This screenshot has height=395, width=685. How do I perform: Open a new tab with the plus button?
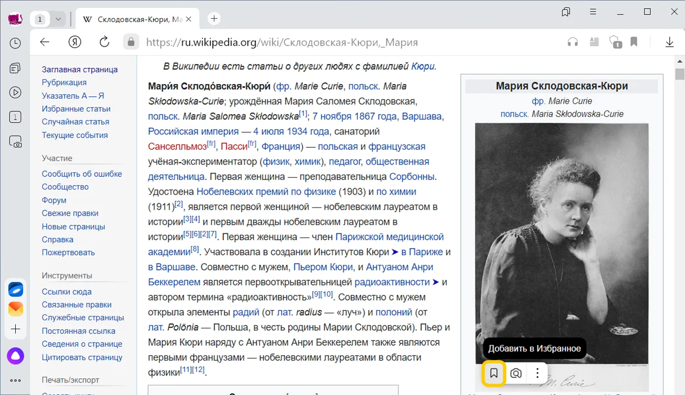[214, 19]
